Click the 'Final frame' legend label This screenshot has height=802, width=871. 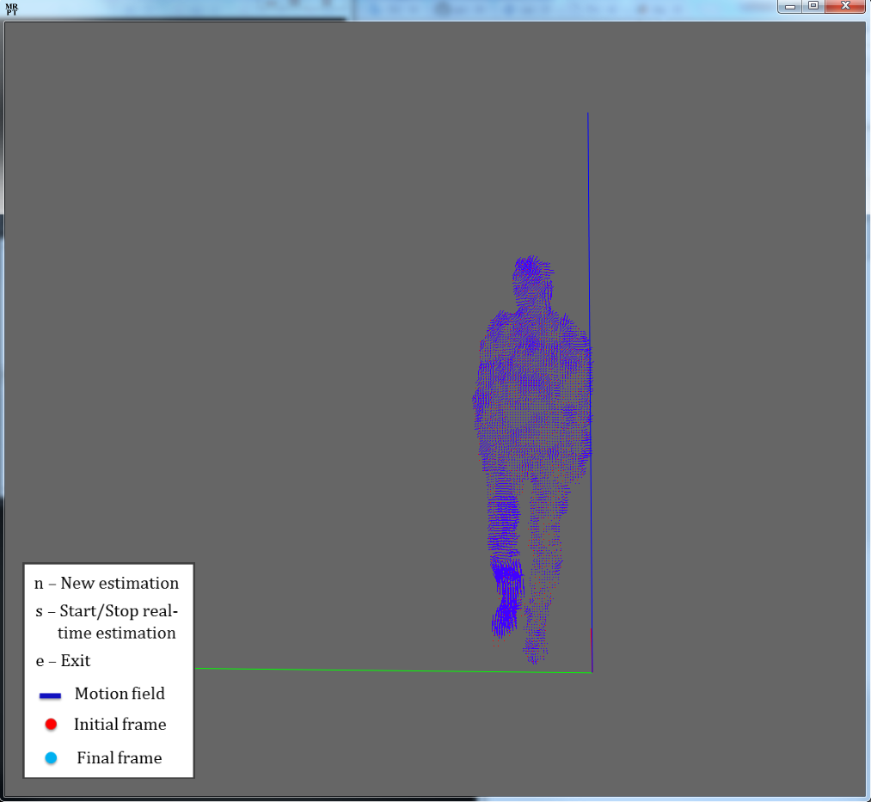119,758
